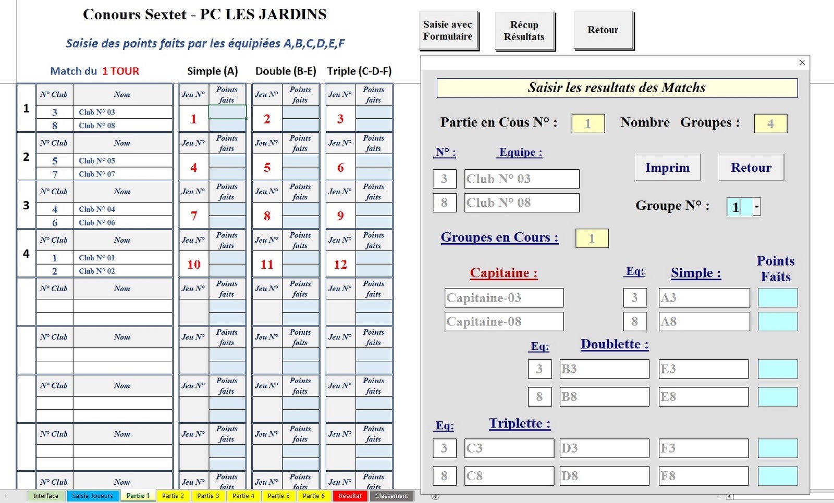Select Points faits cell for Jeu 1
This screenshot has width=834, height=503.
(x=227, y=112)
